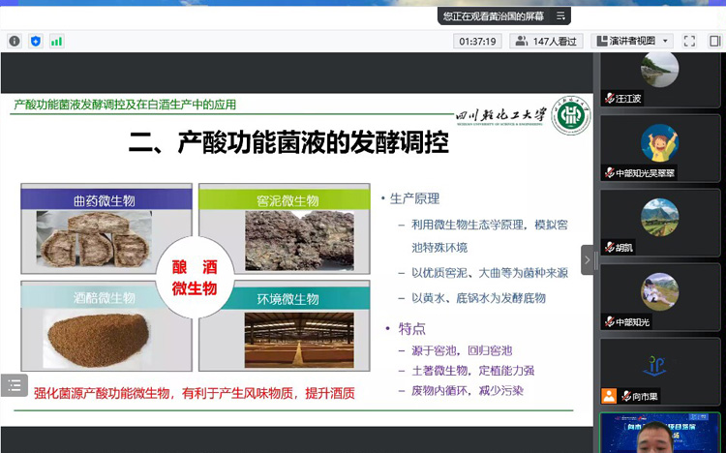Viewport: 726px width, 453px height.
Task: Select 中部知光 participant tile
Action: pyautogui.click(x=660, y=297)
